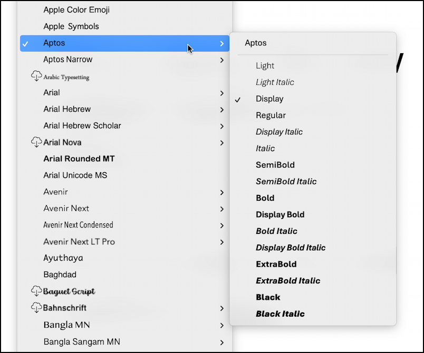Select the Regular style for Aptos

271,115
